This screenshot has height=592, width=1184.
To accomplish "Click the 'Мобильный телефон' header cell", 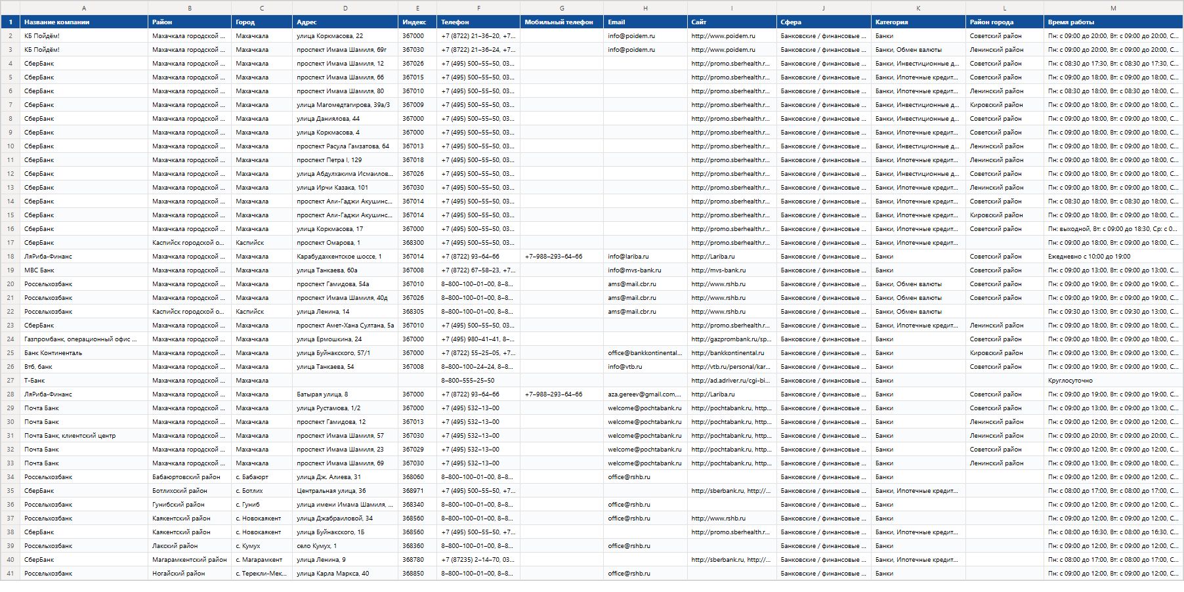I will (x=562, y=22).
